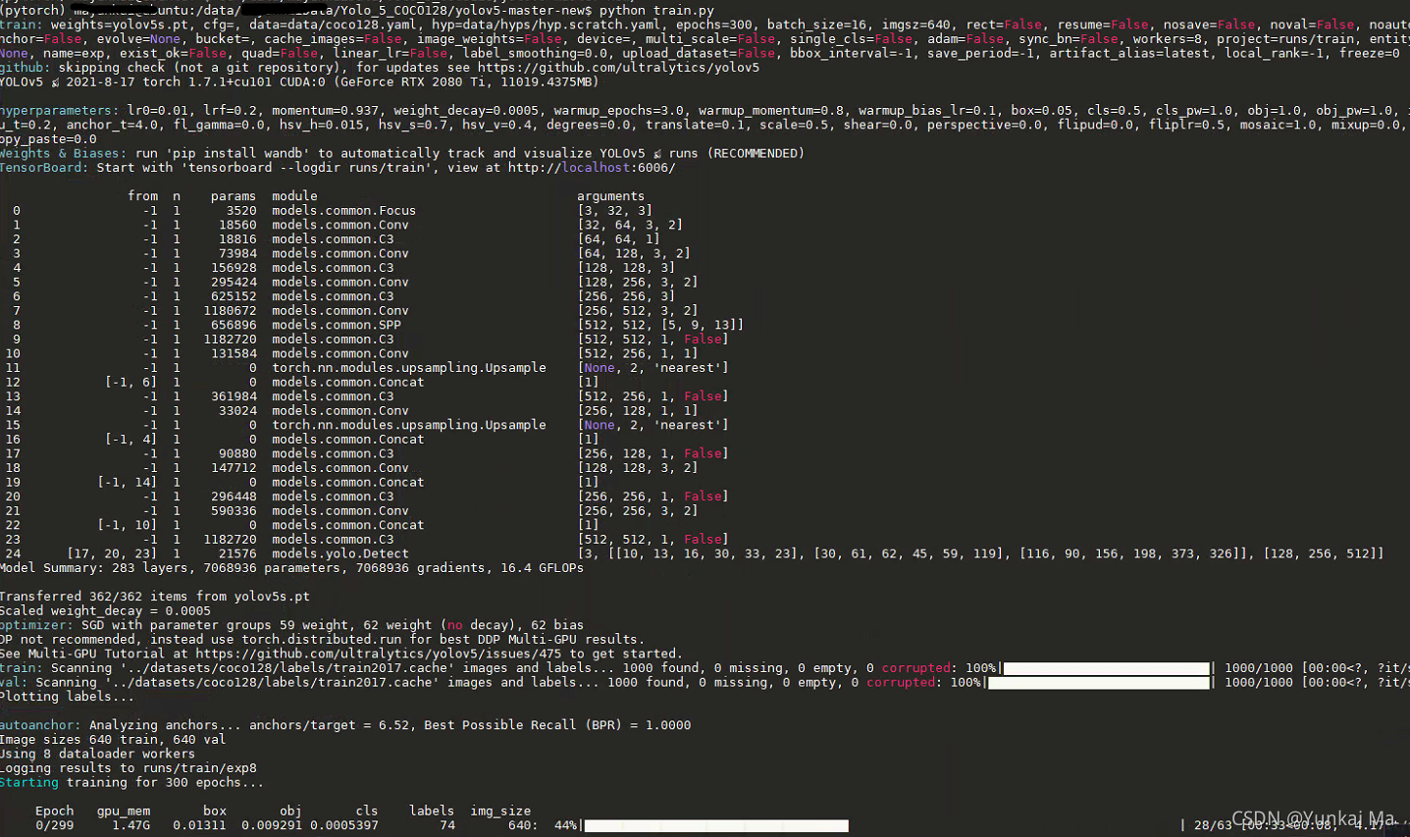Click 'Using 8 dataloader workers' line
The height and width of the screenshot is (837, 1410).
[97, 754]
